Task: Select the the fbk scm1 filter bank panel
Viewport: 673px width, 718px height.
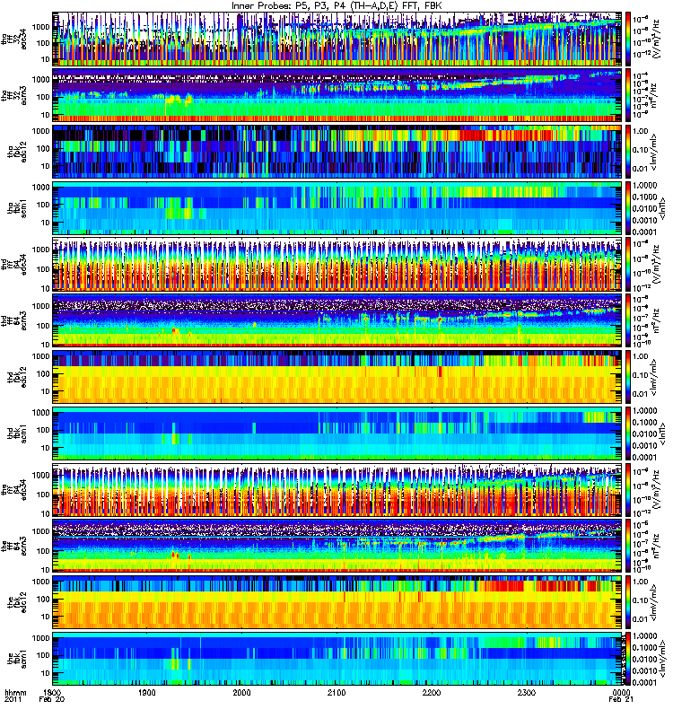Action: [337, 658]
